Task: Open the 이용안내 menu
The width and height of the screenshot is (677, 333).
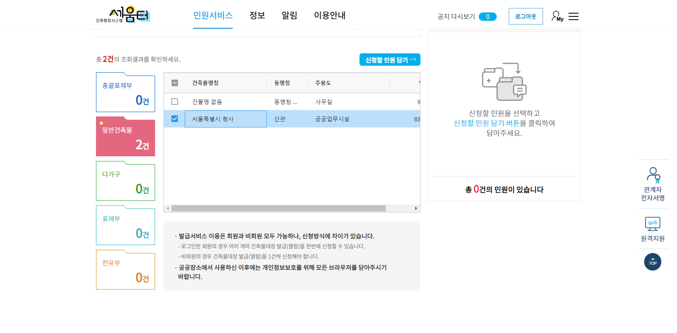Action: [x=329, y=16]
